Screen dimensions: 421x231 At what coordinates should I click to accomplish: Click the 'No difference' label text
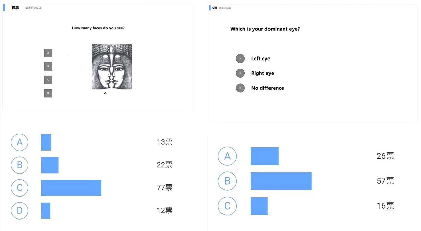(x=267, y=88)
